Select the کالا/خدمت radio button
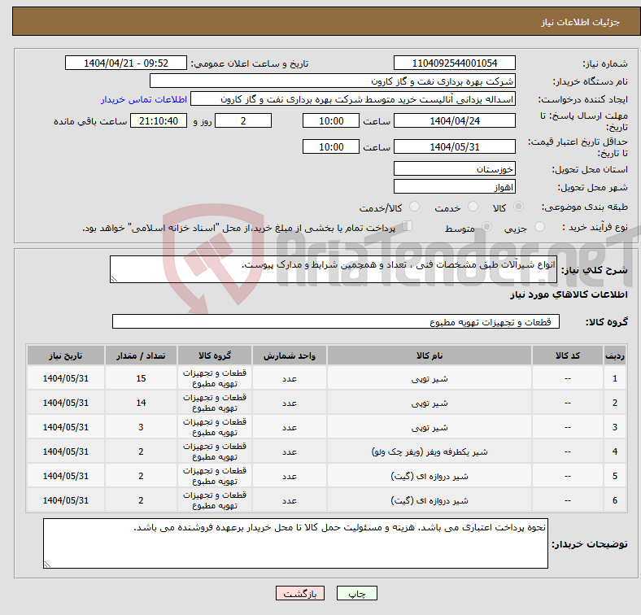 pos(414,207)
